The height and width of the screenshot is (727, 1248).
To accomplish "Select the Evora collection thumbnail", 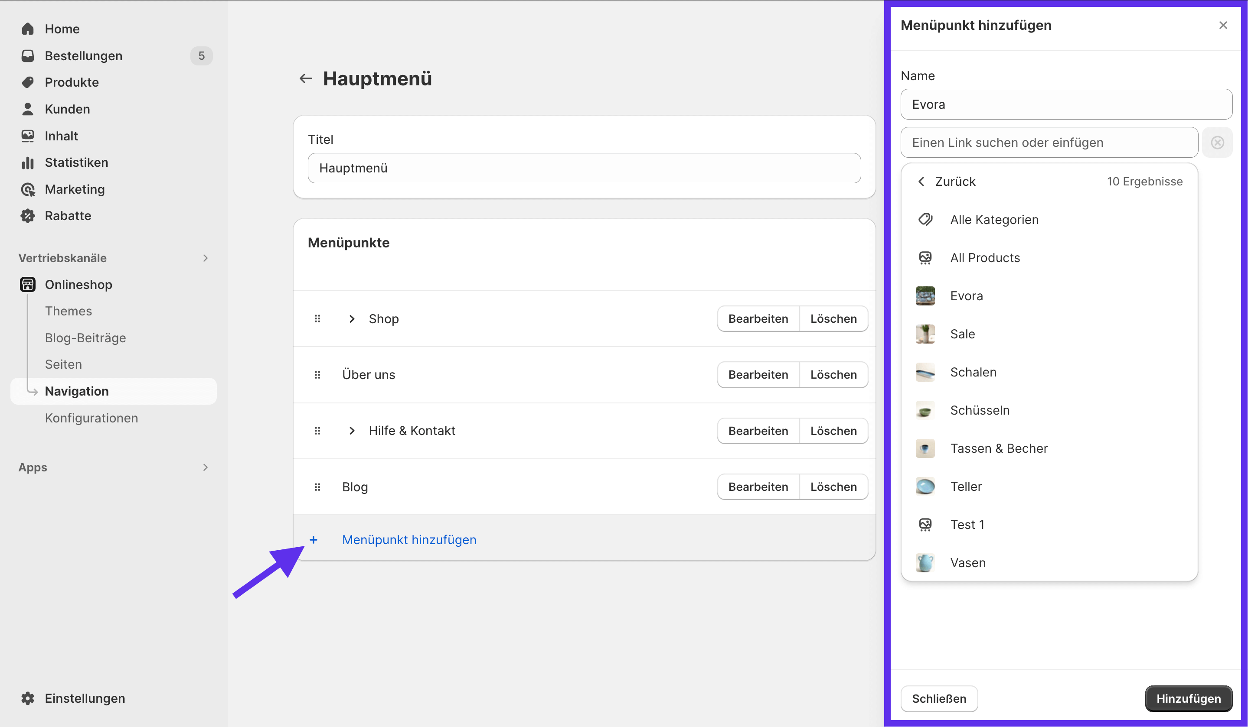I will click(925, 296).
